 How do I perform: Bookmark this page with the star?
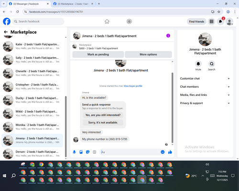click(219, 11)
